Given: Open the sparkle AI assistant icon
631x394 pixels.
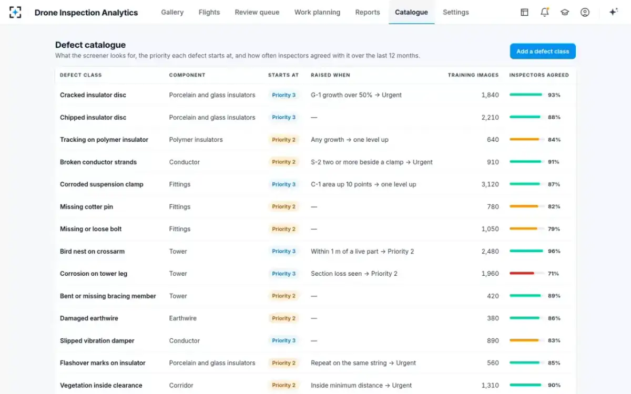Looking at the screenshot, I should coord(613,12).
